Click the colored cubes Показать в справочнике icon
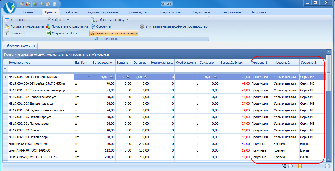The image size is (335, 171). click(x=48, y=26)
